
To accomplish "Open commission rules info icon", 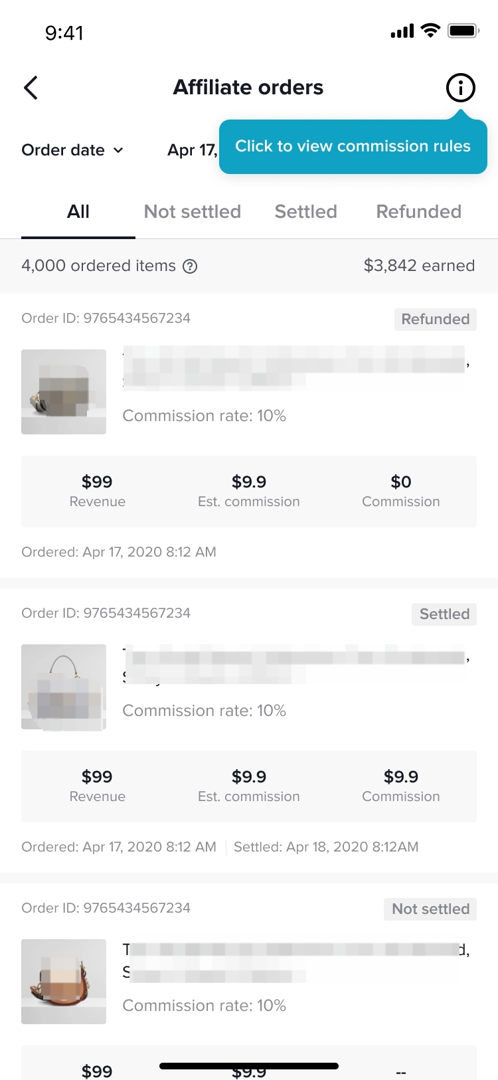I will 460,88.
